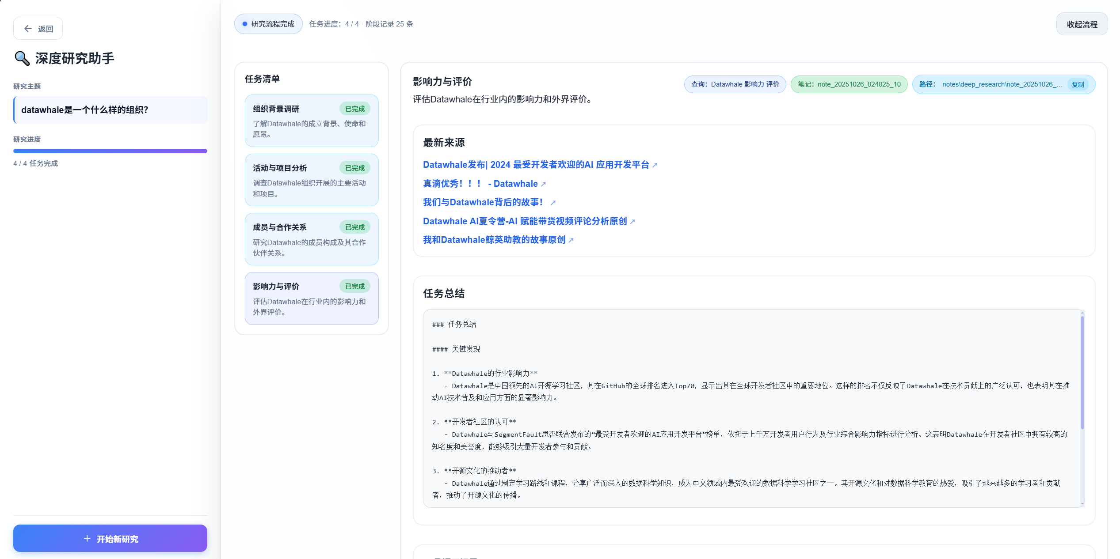Image resolution: width=1120 pixels, height=559 pixels.
Task: Click external arrow after AI夏令营 article
Action: [x=632, y=222]
